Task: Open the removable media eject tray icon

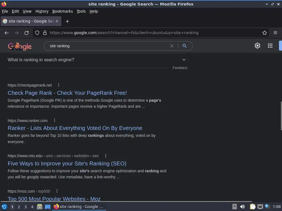Action: pos(235,207)
